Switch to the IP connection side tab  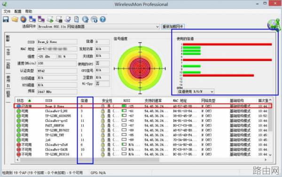[8, 81]
